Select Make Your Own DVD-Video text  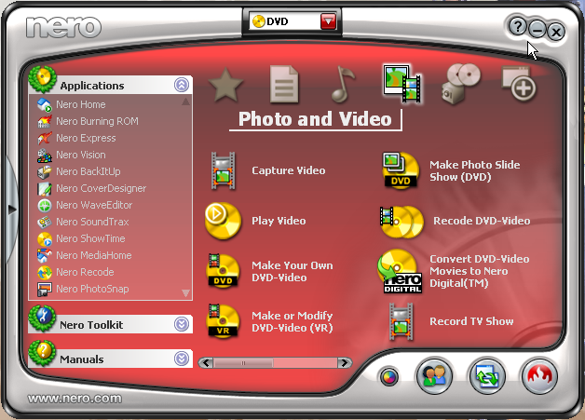click(292, 272)
